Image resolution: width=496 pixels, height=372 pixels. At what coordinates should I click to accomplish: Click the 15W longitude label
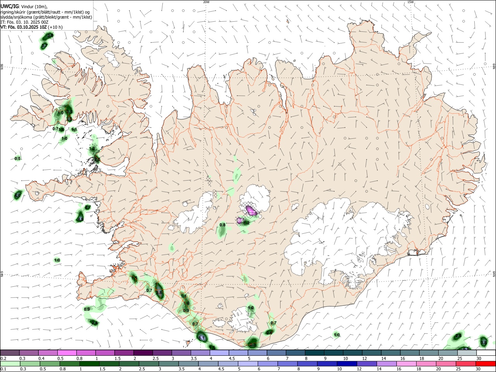tap(410, 2)
